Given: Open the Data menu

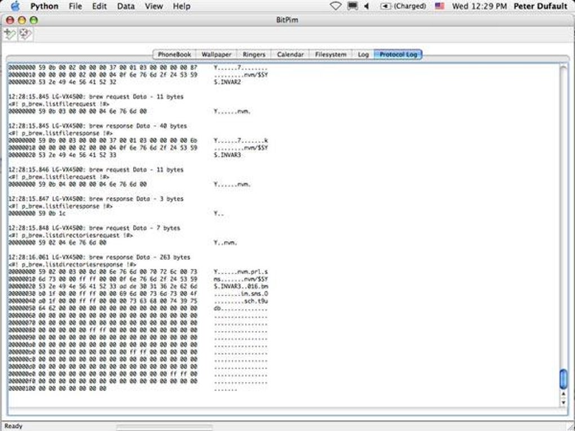Looking at the screenshot, I should coord(126,6).
